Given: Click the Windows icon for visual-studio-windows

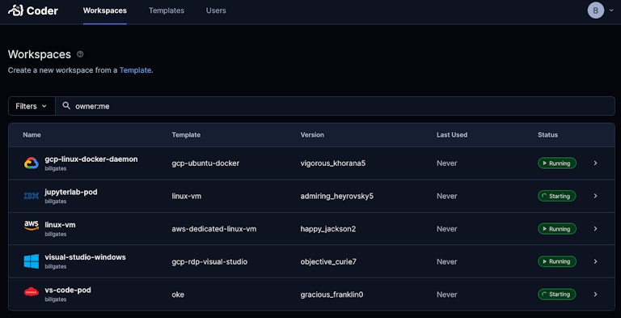Looking at the screenshot, I should click(x=32, y=261).
